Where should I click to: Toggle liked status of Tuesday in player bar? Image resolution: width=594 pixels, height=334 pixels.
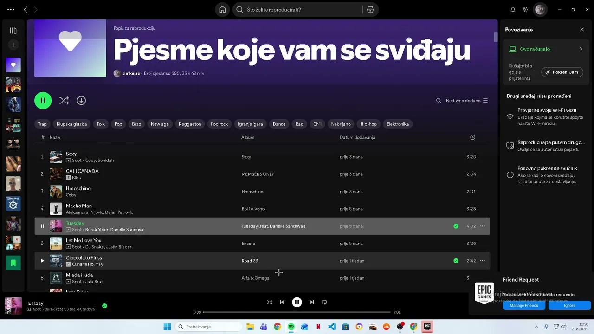[x=104, y=306]
